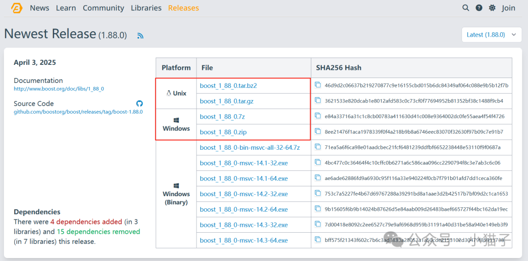Image resolution: width=528 pixels, height=261 pixels.
Task: Download boost_1_88_0-msvc-14.2-64.exe
Action: [x=244, y=209]
